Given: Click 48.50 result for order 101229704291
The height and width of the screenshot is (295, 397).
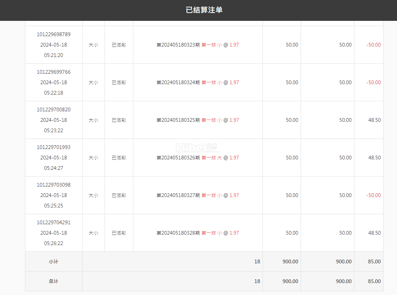Looking at the screenshot, I should tap(375, 233).
